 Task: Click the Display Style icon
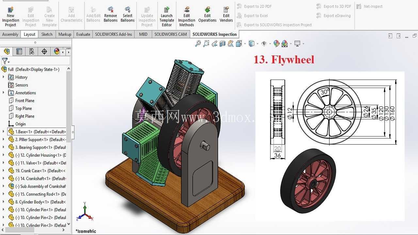[x=251, y=43]
